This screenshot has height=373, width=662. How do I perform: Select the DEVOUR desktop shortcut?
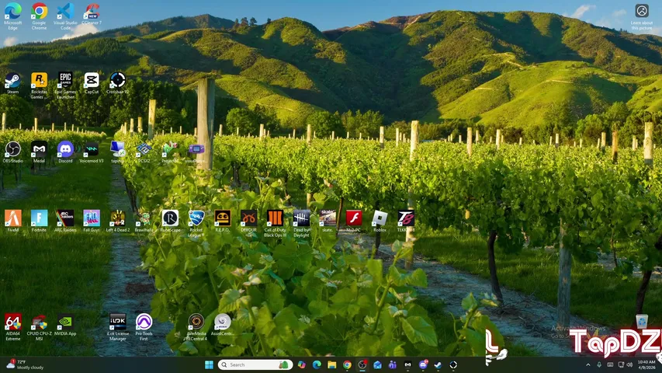pos(248,221)
